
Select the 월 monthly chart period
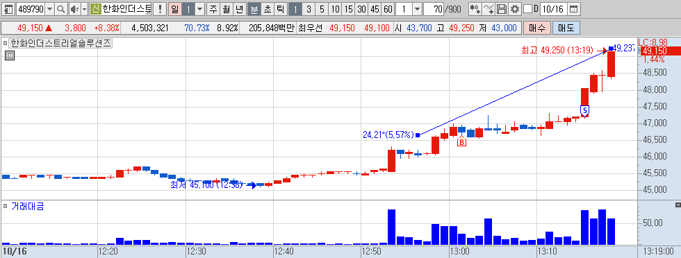226,9
